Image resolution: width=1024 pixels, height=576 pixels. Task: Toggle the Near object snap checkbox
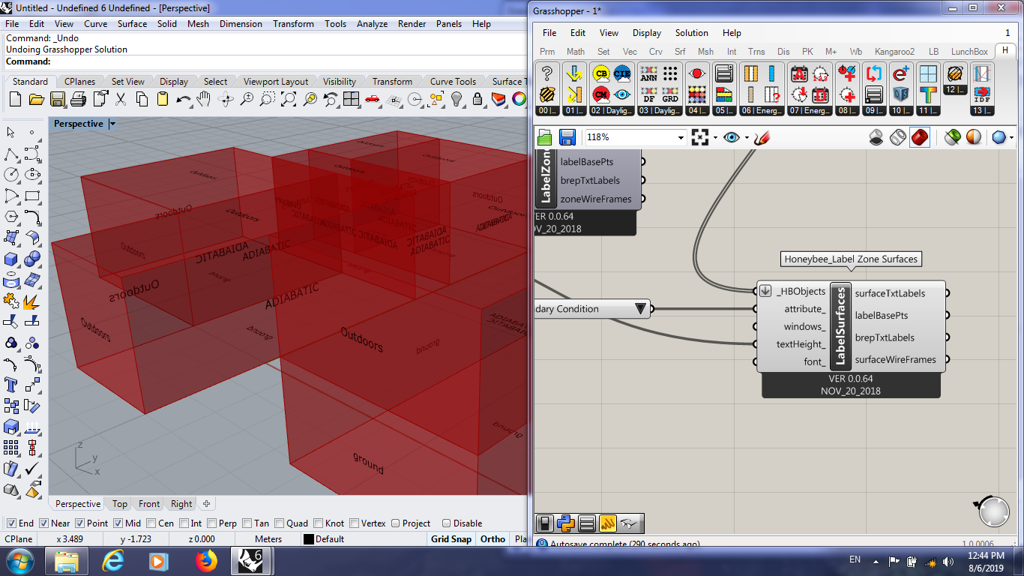pos(43,523)
